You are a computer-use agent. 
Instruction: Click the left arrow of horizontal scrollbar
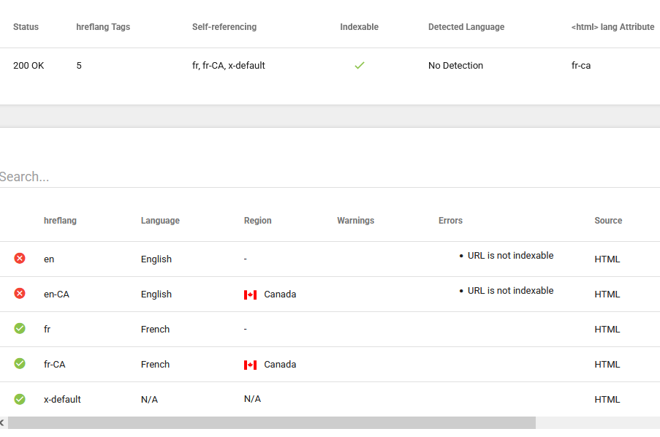tap(3, 423)
